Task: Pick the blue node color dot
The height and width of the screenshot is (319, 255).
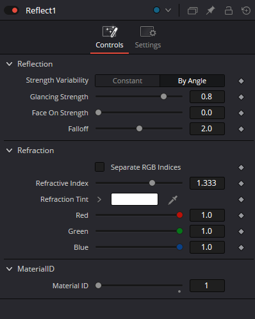Action: click(157, 10)
